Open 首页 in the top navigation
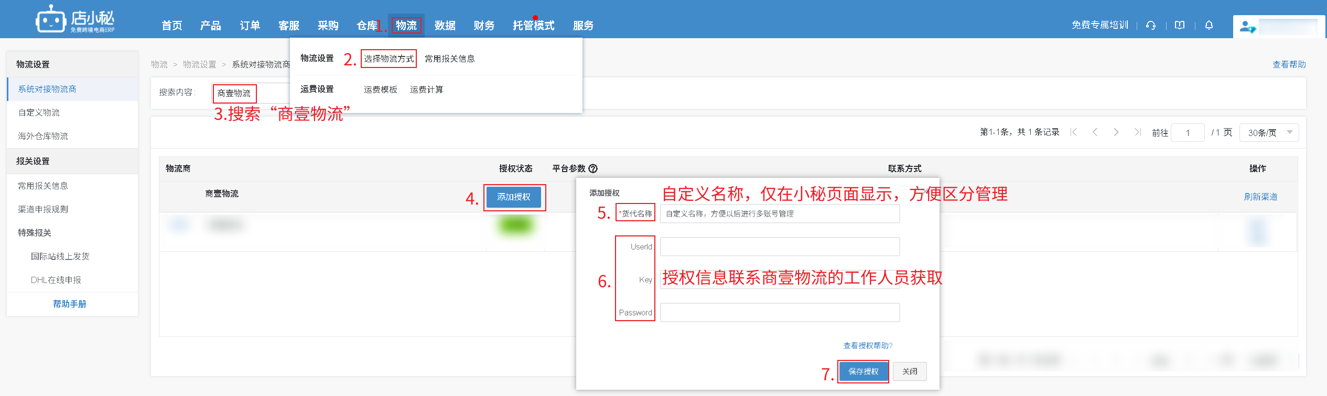The width and height of the screenshot is (1327, 396). point(172,26)
